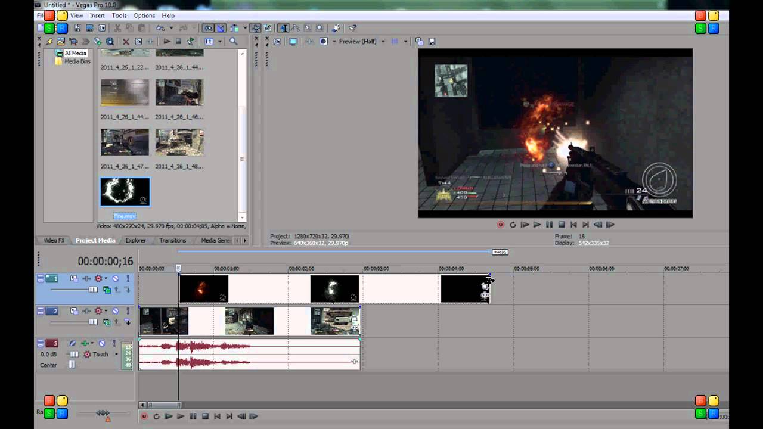Click level slider on video track 1
763x429 pixels.
(93, 290)
